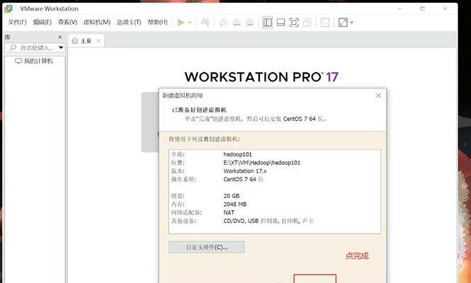Close the VMware Workstation window

pos(446,9)
